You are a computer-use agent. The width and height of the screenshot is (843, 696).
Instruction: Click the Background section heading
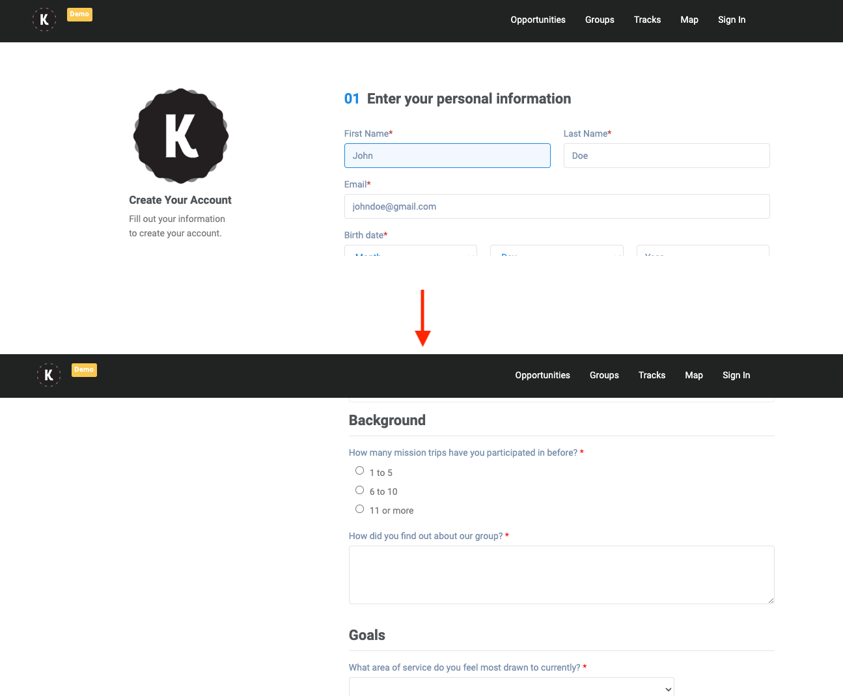(x=387, y=420)
